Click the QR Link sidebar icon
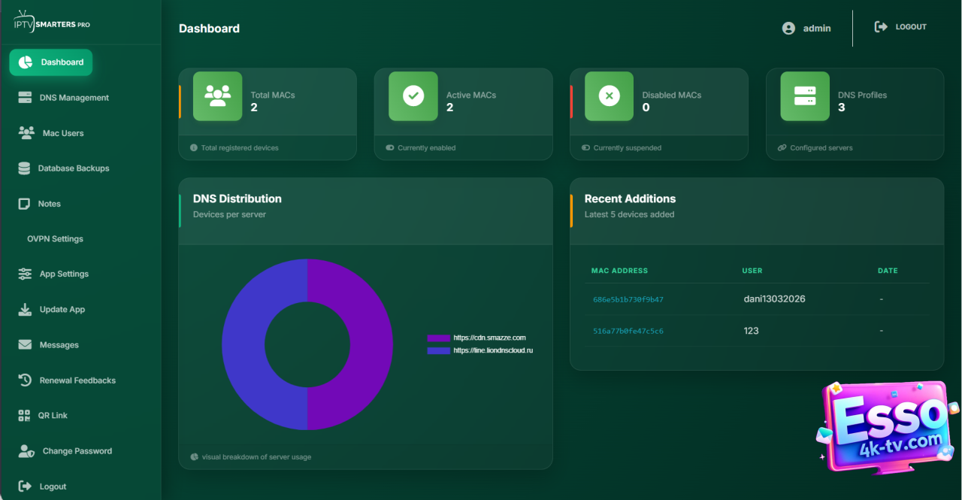This screenshot has width=962, height=500. point(25,416)
